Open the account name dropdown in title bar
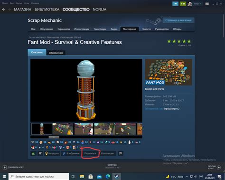Viewport: 225px width, 180px height. click(197, 4)
